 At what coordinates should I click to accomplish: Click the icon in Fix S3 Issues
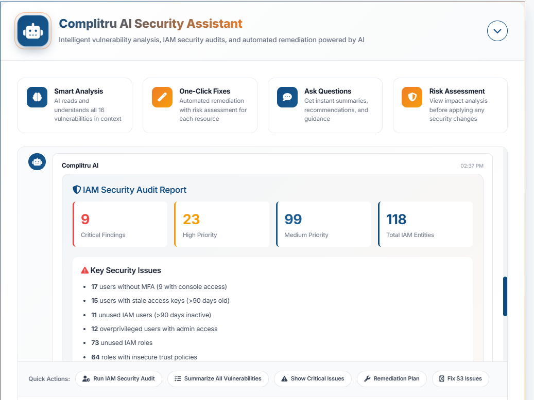(x=442, y=378)
